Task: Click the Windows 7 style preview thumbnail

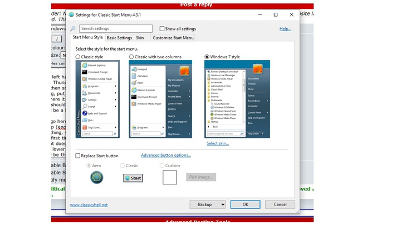Action: tap(237, 99)
